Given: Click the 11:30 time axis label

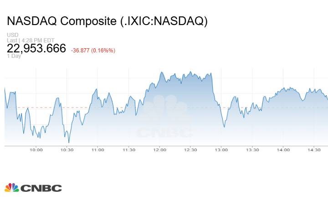Looking at the screenshot, I should 129,150.
